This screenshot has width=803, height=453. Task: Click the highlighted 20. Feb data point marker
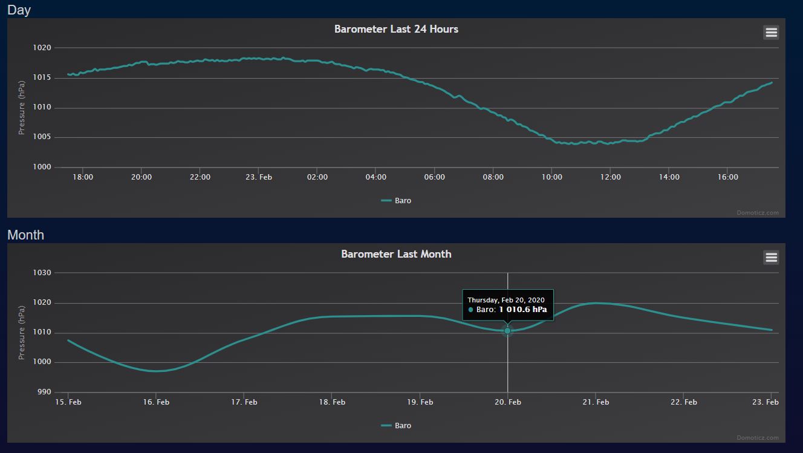507,331
